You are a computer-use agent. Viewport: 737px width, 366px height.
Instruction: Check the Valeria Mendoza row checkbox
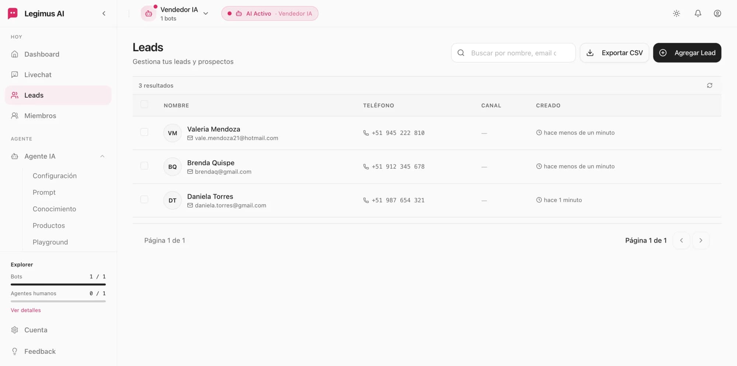pyautogui.click(x=144, y=132)
